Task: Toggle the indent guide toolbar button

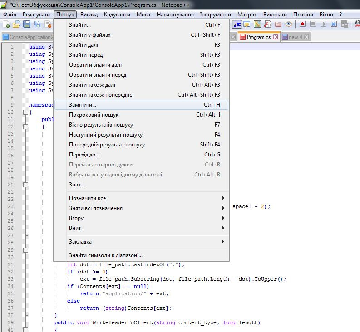Action: click(x=237, y=24)
